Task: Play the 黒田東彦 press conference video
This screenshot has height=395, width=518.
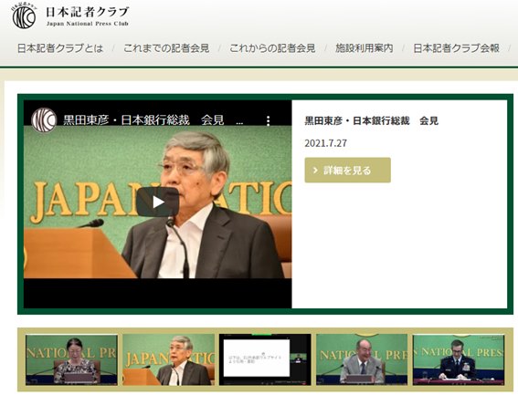Action: click(x=157, y=202)
